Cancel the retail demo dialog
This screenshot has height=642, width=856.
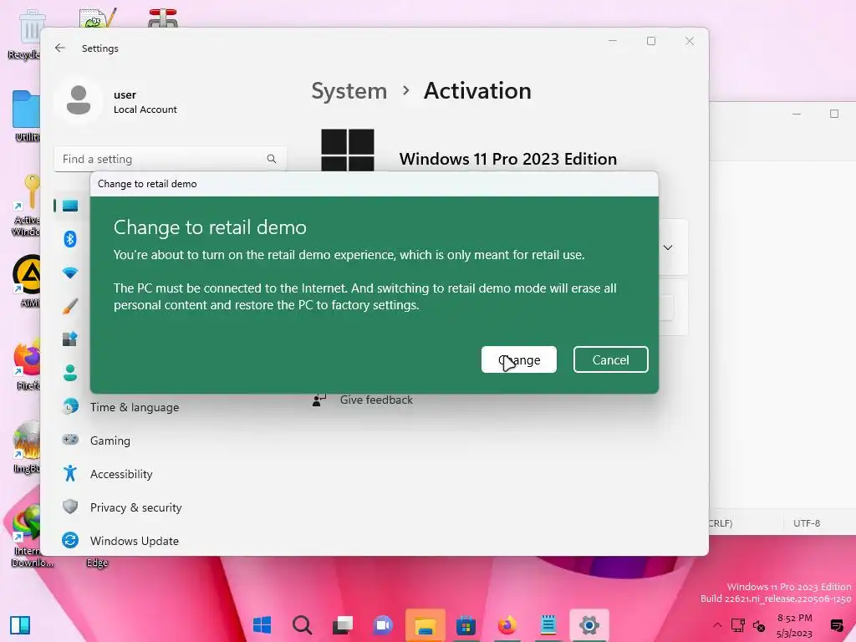(x=610, y=359)
